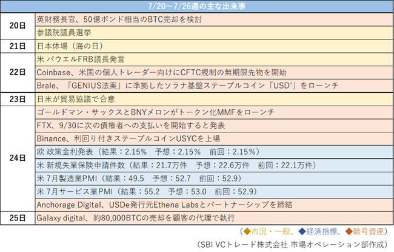Click the FTX 9/30 債権者への支払い row
This screenshot has height=252, width=394.
point(214,126)
